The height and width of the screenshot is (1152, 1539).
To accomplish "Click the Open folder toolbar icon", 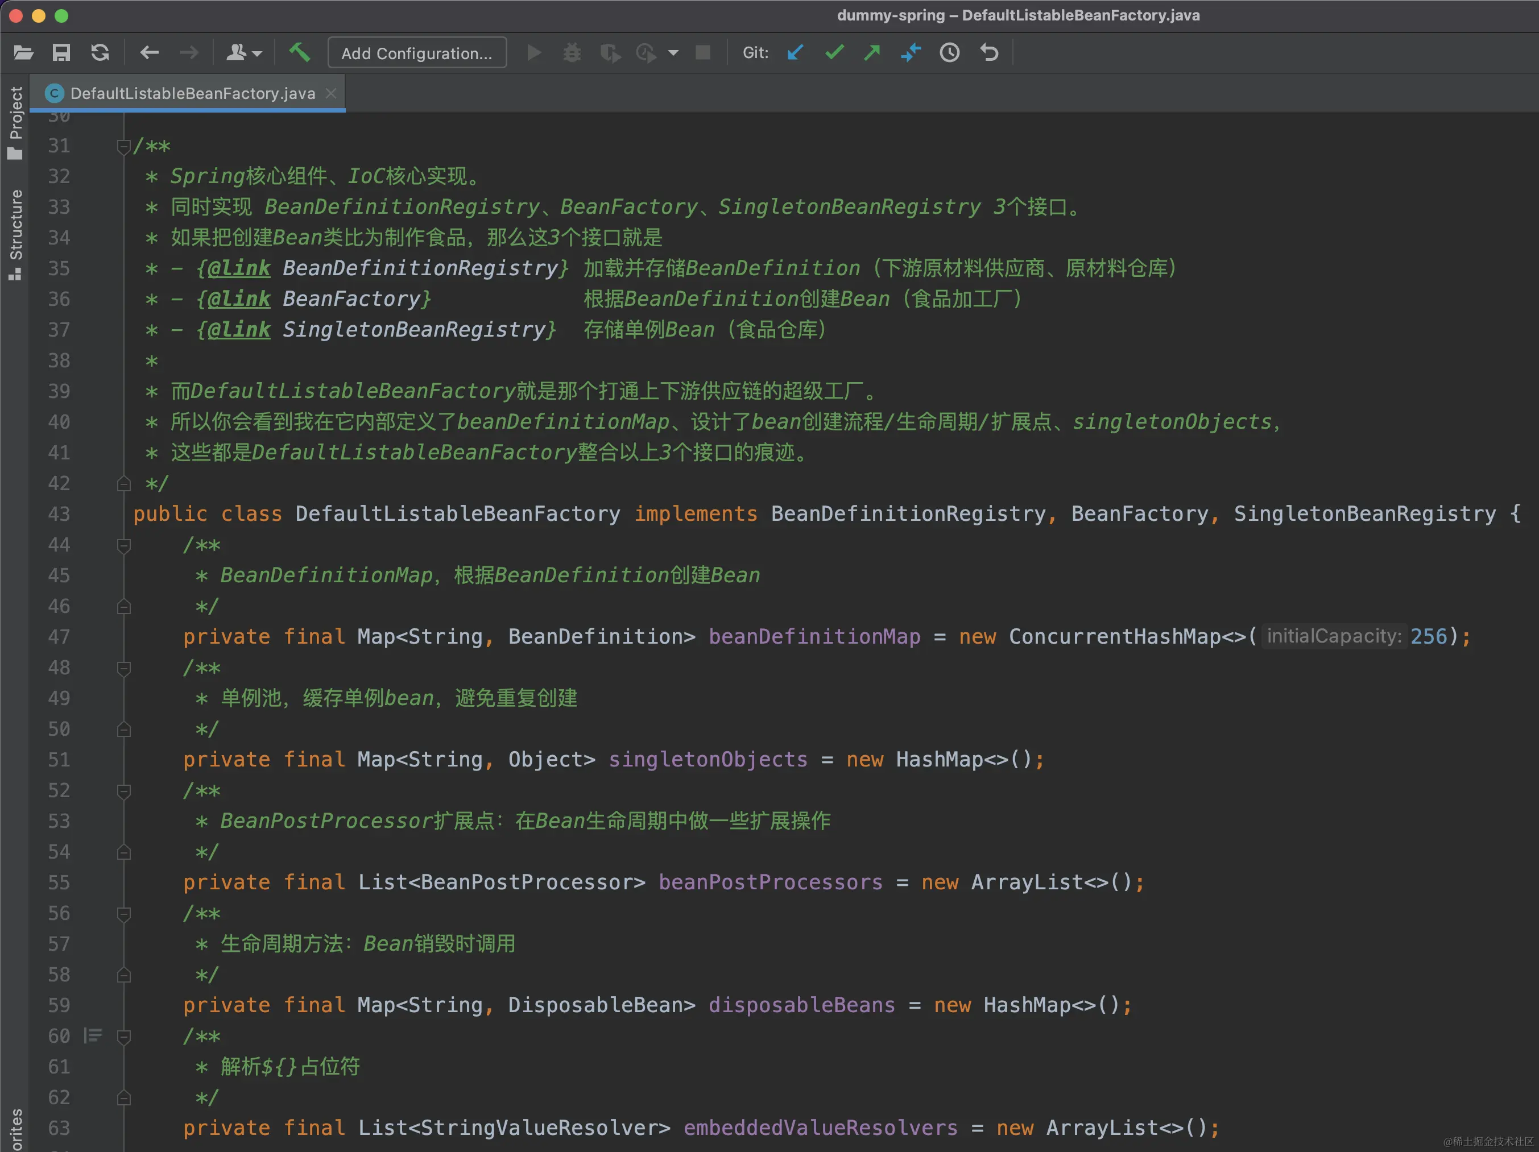I will 23,53.
